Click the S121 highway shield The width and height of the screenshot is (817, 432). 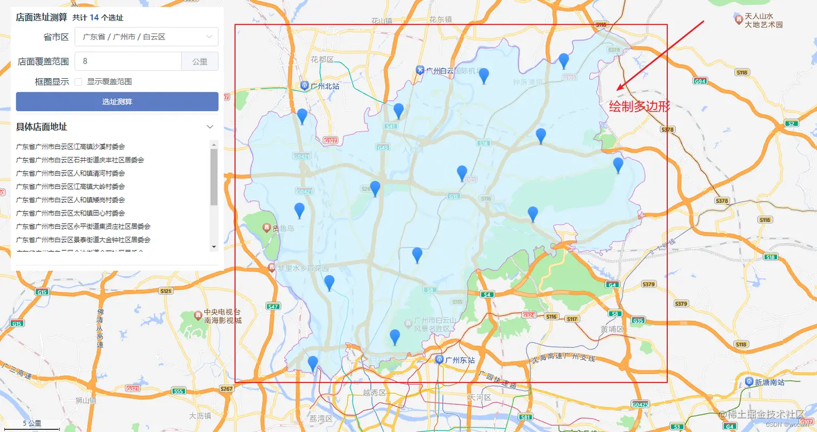pos(166,291)
